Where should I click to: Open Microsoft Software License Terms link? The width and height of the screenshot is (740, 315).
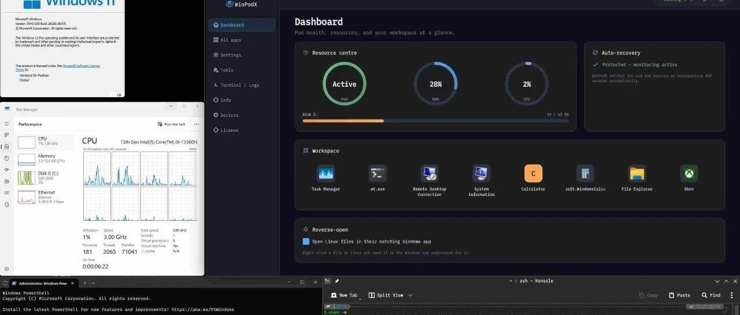82,66
